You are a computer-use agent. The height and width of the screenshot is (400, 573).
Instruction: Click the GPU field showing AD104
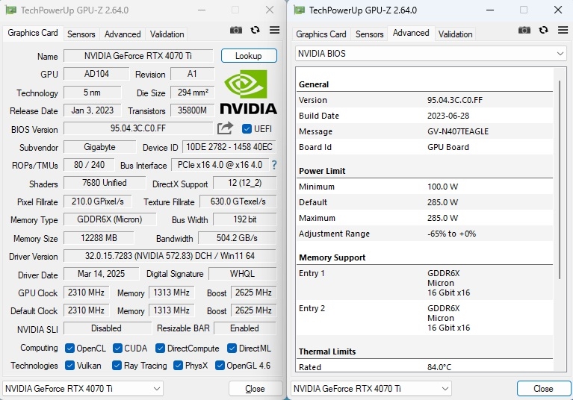[x=96, y=74]
